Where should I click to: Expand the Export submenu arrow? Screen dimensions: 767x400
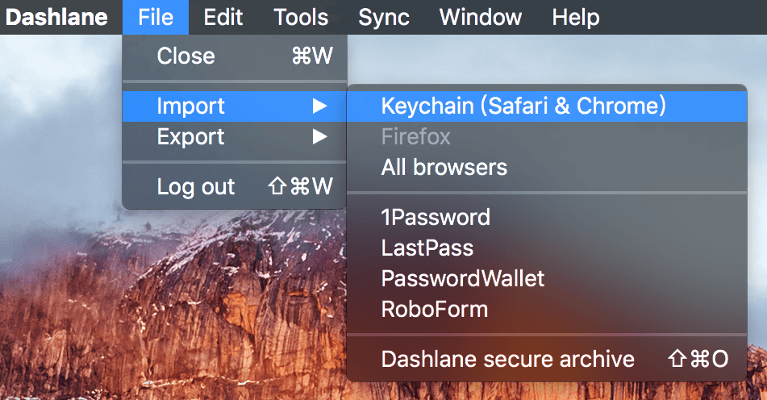point(319,136)
